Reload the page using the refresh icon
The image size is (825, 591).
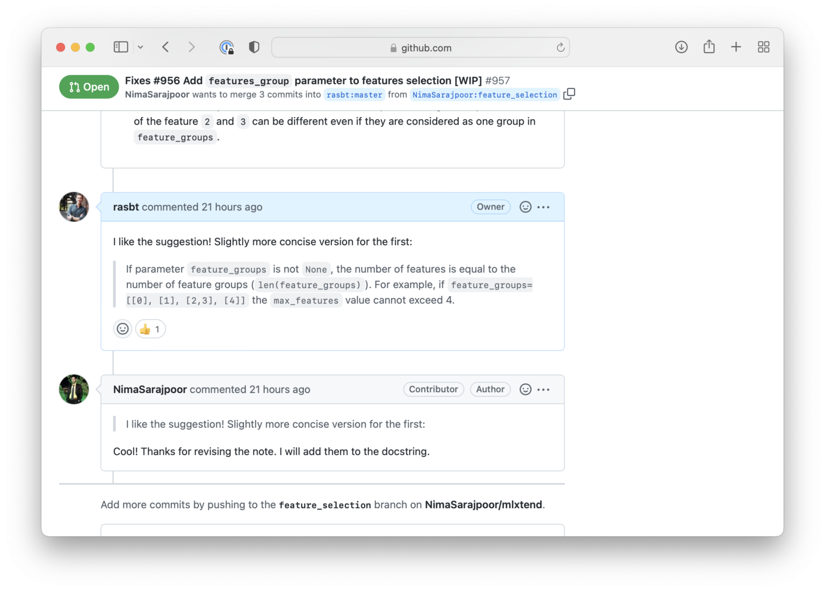pyautogui.click(x=560, y=47)
